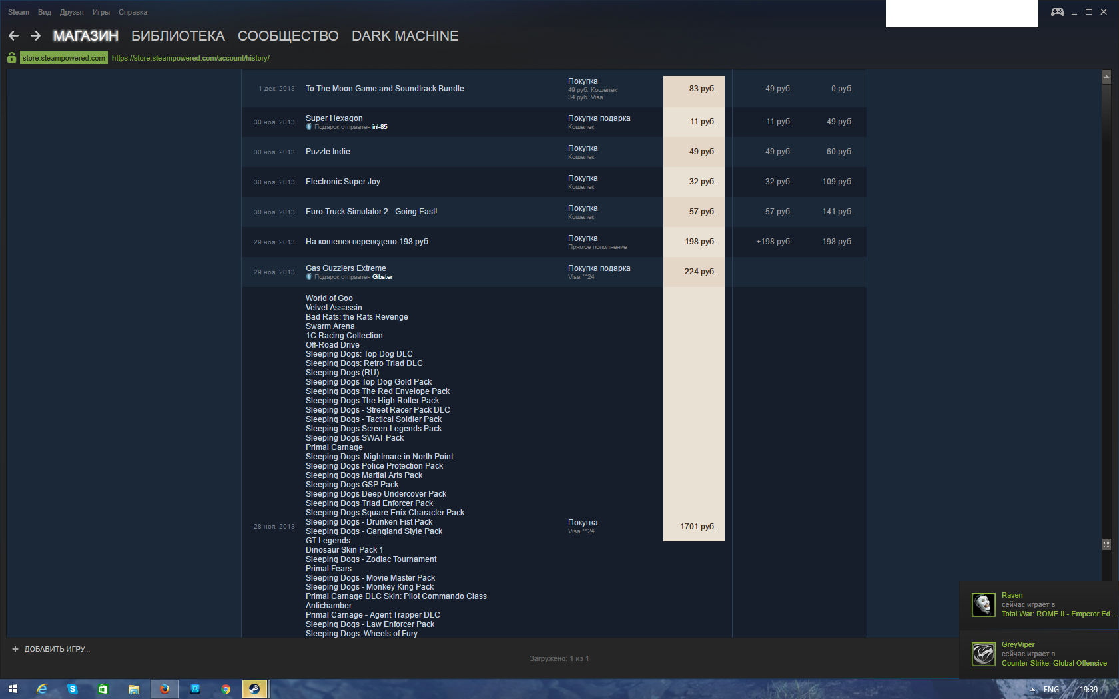Click the 224 руб. amount for Gas Guzzlers
Viewport: 1119px width, 699px height.
click(x=700, y=272)
